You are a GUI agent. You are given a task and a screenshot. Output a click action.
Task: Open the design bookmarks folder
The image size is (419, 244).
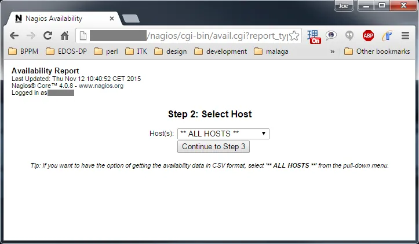(x=170, y=51)
